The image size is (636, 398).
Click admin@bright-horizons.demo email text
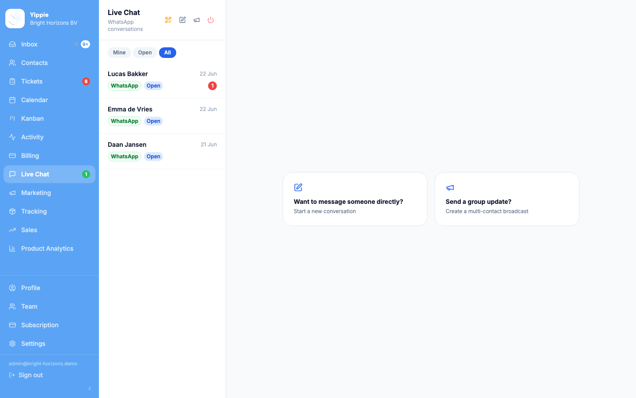(43, 364)
